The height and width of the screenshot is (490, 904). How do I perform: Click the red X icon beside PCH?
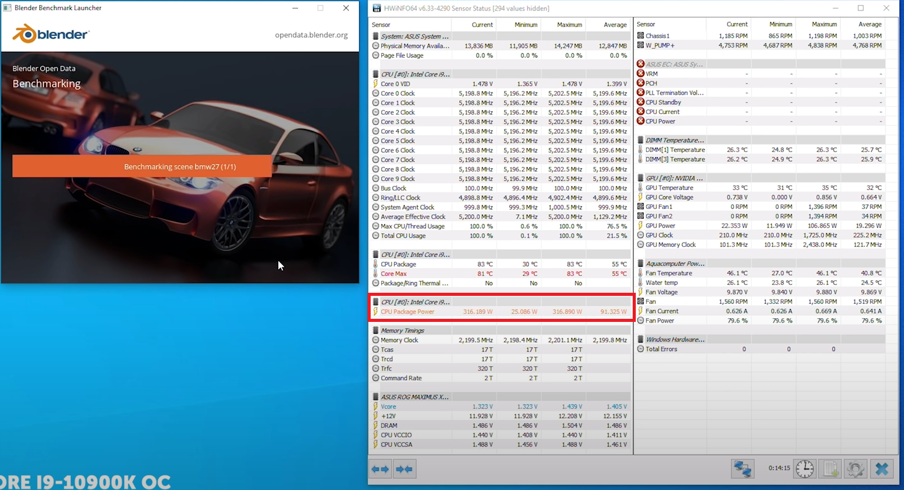[x=641, y=83]
